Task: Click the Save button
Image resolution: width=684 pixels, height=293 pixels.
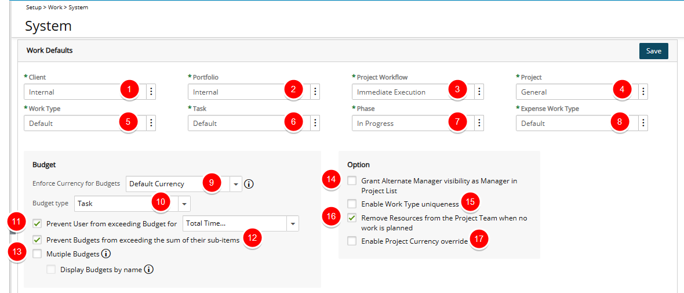Action: [x=653, y=50]
